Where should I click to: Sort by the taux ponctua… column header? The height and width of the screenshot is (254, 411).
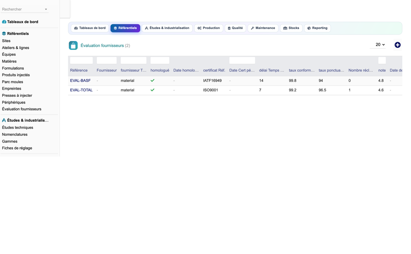pos(332,70)
